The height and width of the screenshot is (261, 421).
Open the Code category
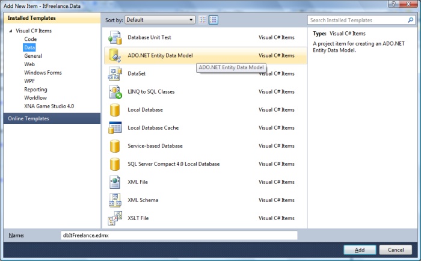pyautogui.click(x=30, y=39)
